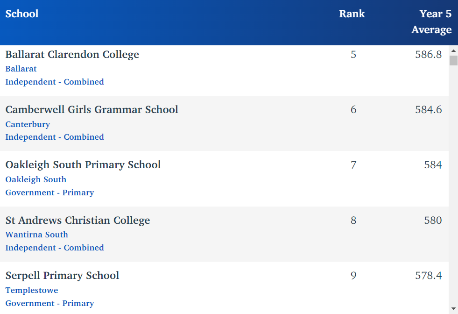458x314 pixels.
Task: Open the St Andrews Christian College entry
Action: pyautogui.click(x=78, y=220)
